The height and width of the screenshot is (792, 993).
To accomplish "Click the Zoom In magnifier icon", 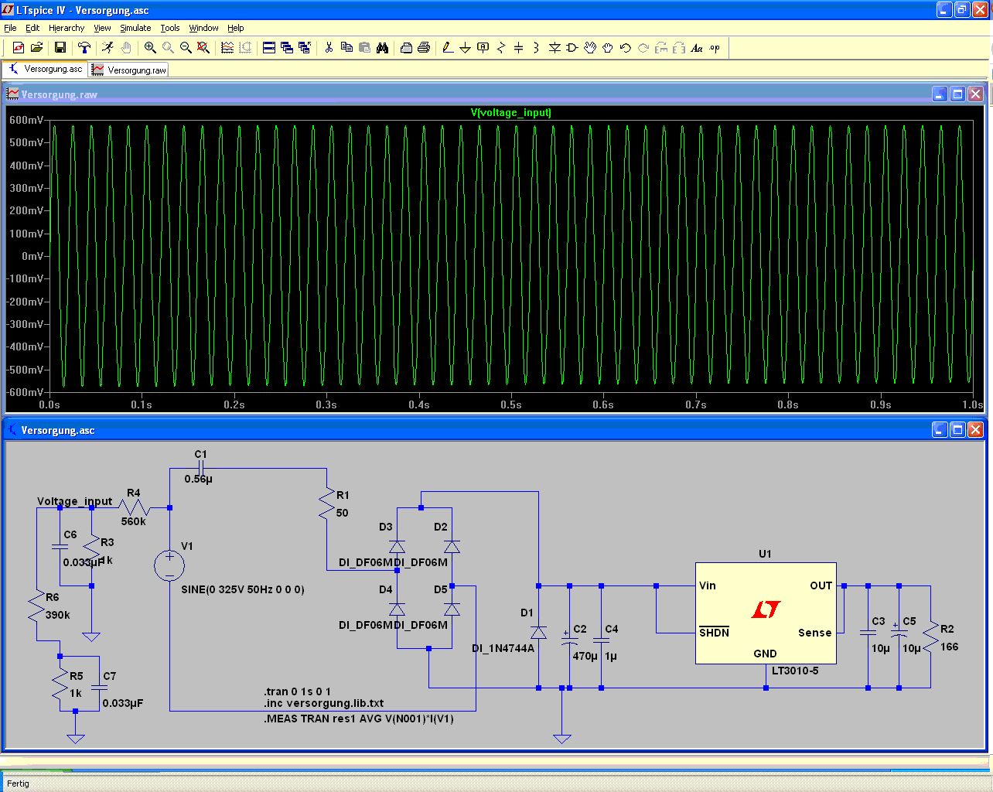I will [150, 48].
